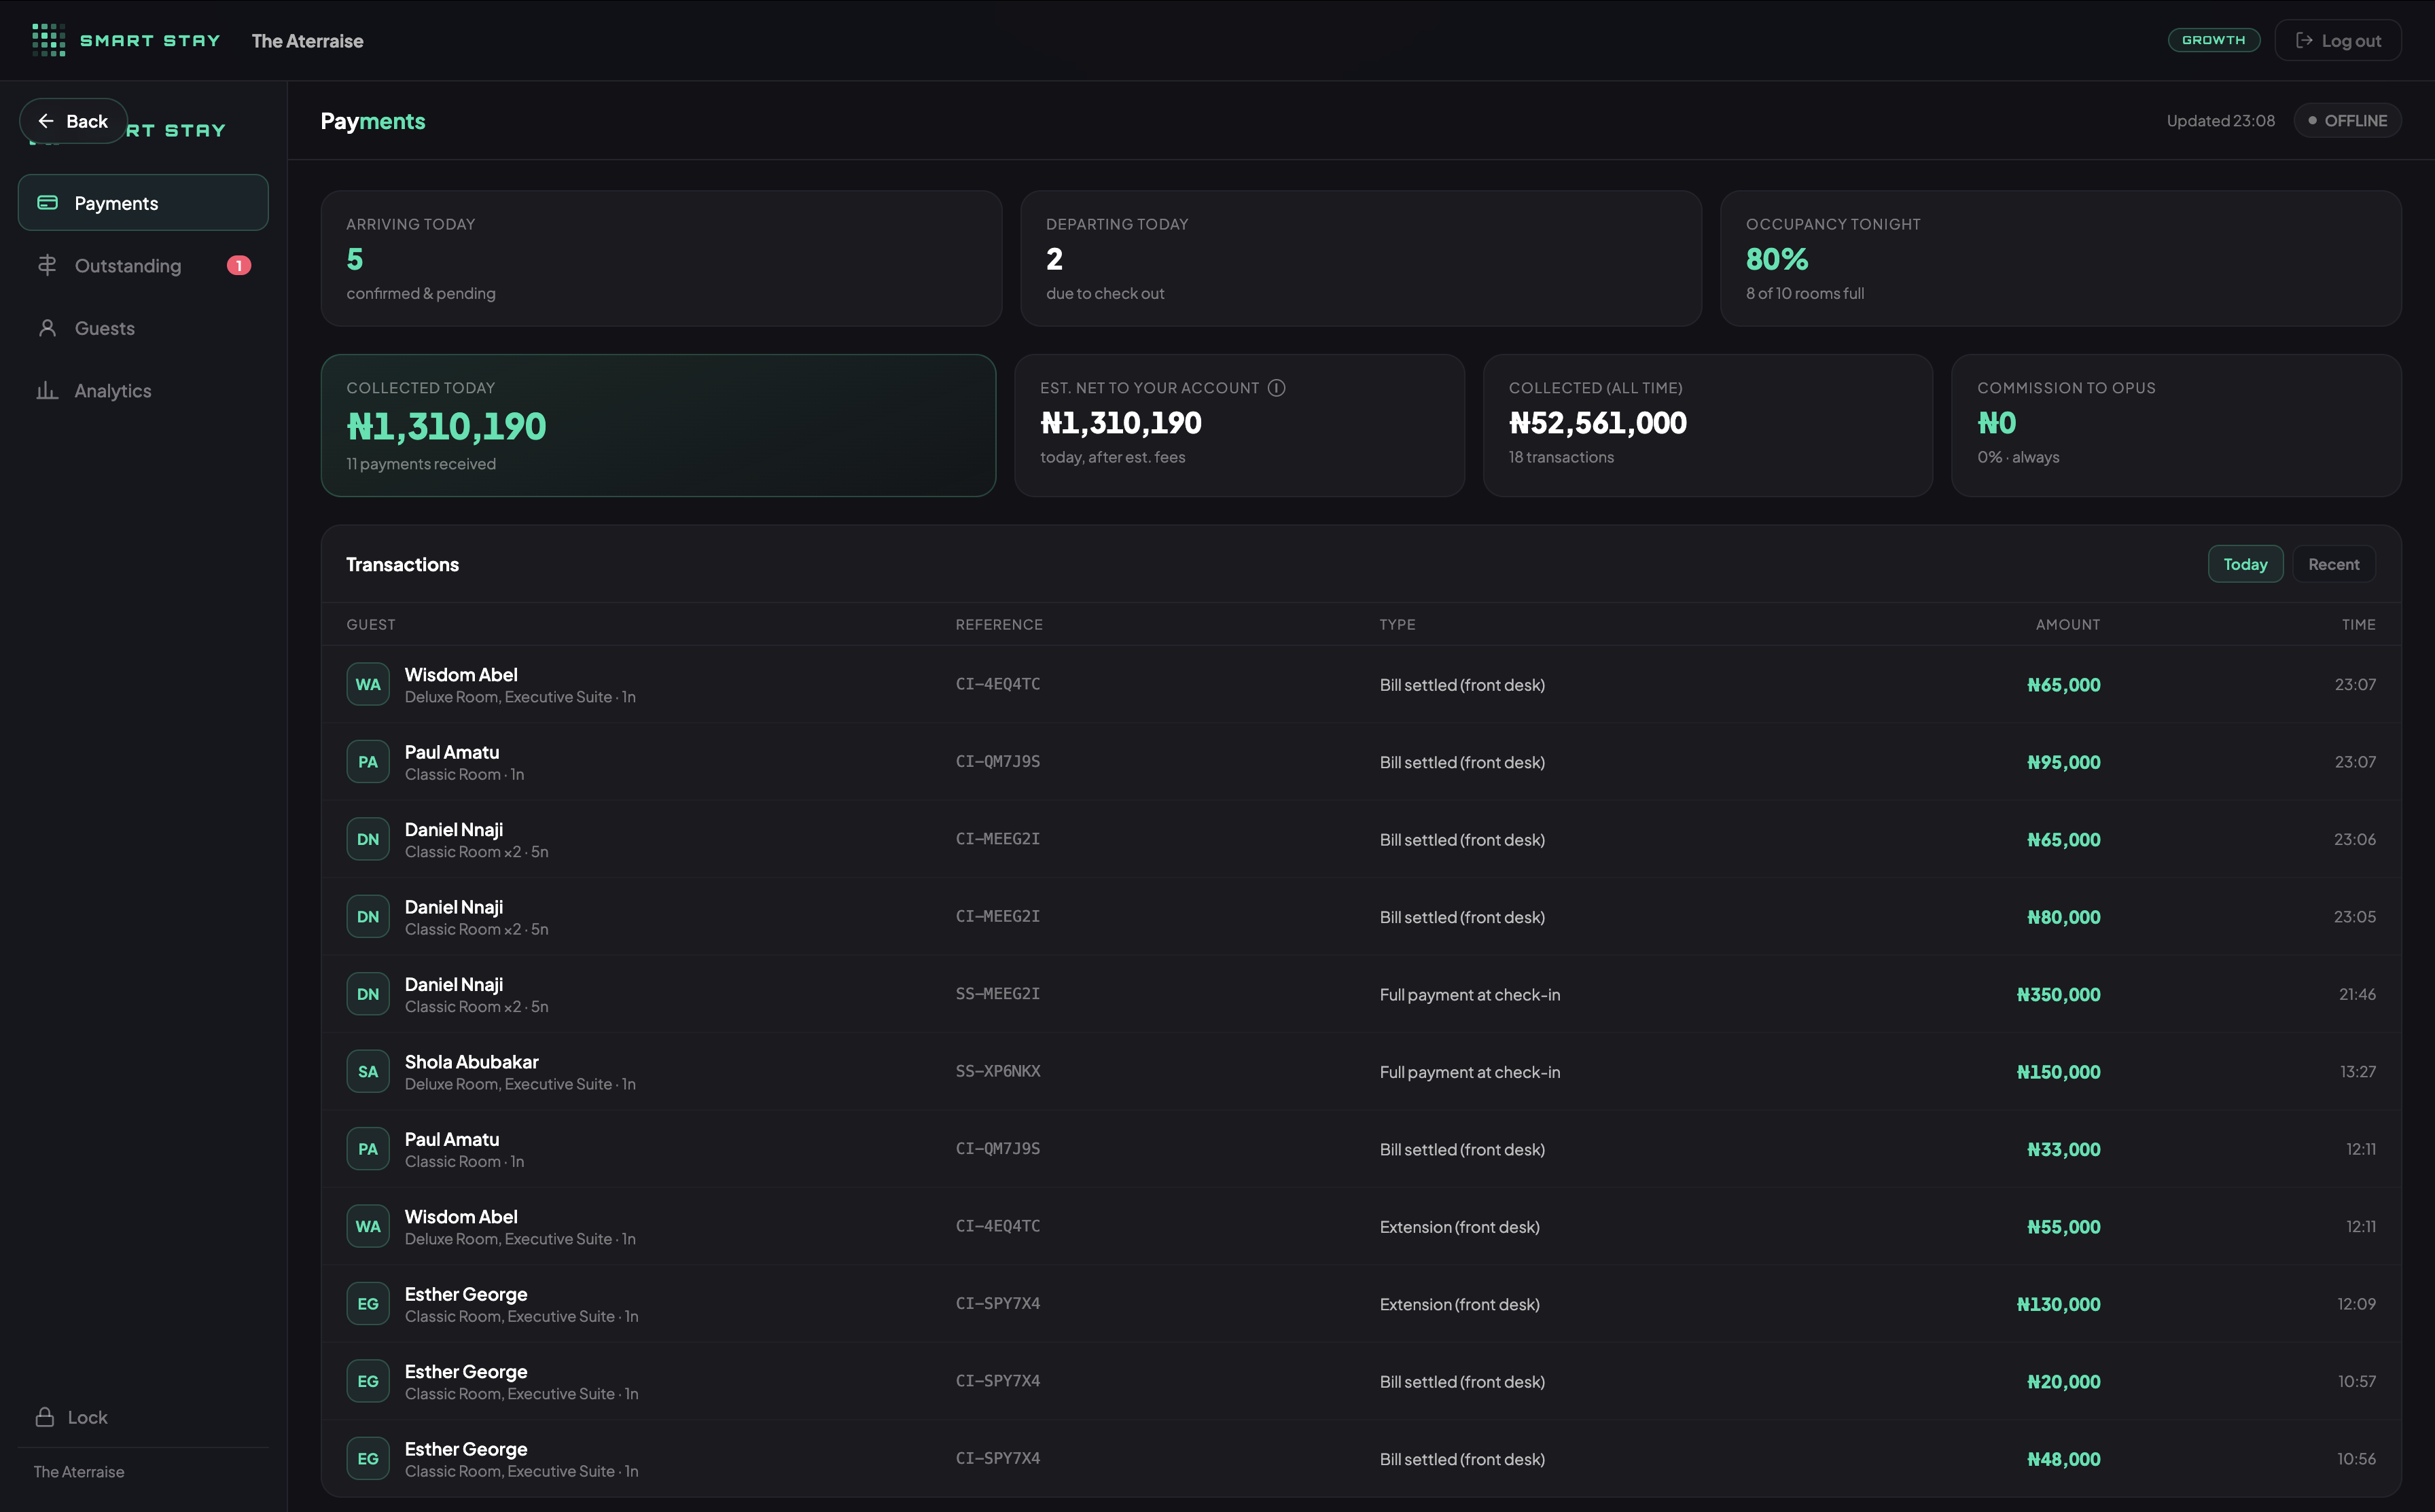Click Wisdom Abel name on the ₦55,000 row
The height and width of the screenshot is (1512, 2435).
(461, 1216)
